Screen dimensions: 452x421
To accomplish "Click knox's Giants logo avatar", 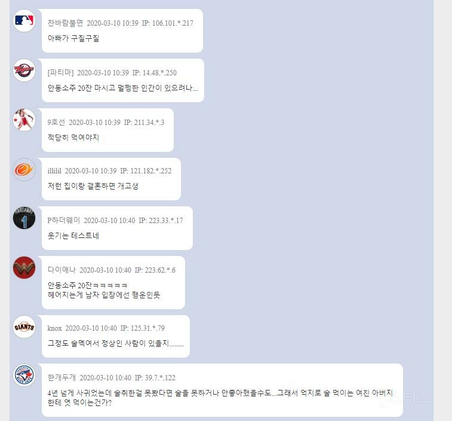I will (x=24, y=327).
